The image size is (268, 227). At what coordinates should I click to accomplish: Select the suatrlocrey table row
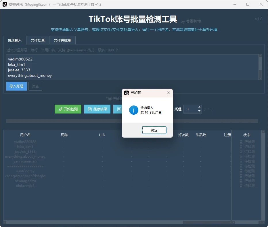(117, 171)
